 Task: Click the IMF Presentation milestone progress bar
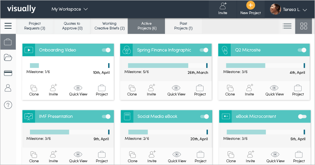[x=69, y=132]
